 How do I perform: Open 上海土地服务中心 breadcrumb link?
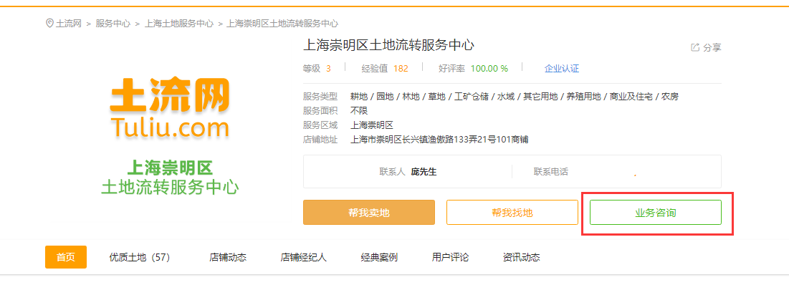179,24
